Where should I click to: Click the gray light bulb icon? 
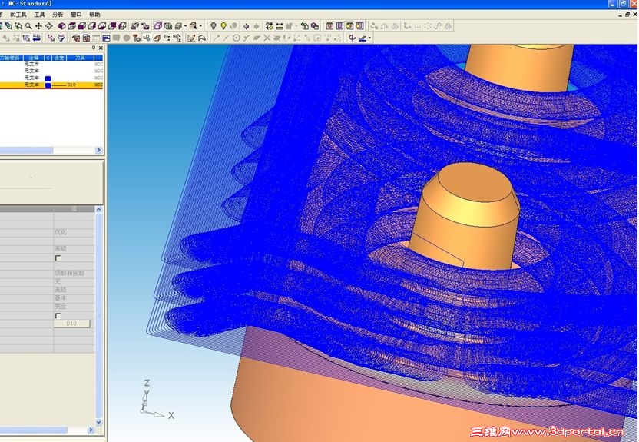pyautogui.click(x=214, y=26)
